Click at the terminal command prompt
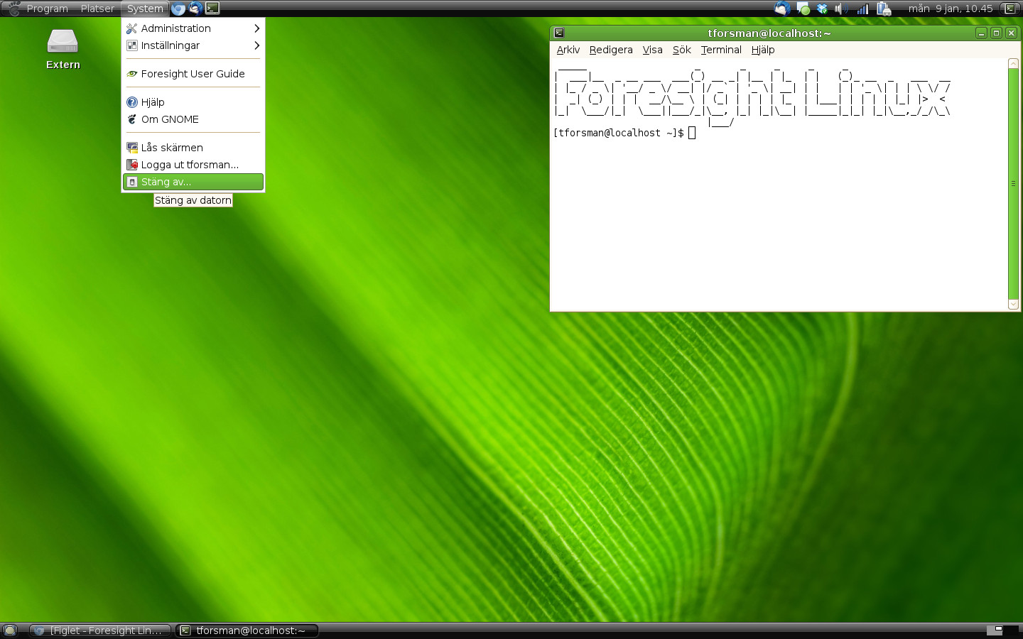1023x639 pixels. tap(692, 133)
